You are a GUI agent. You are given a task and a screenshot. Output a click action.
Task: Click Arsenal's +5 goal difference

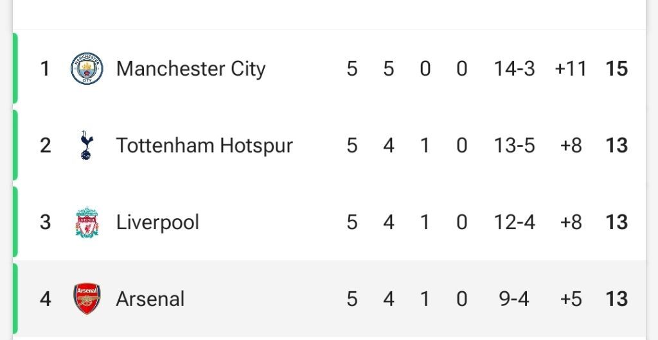click(571, 299)
